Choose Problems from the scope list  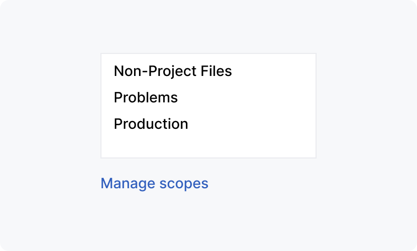[146, 97]
